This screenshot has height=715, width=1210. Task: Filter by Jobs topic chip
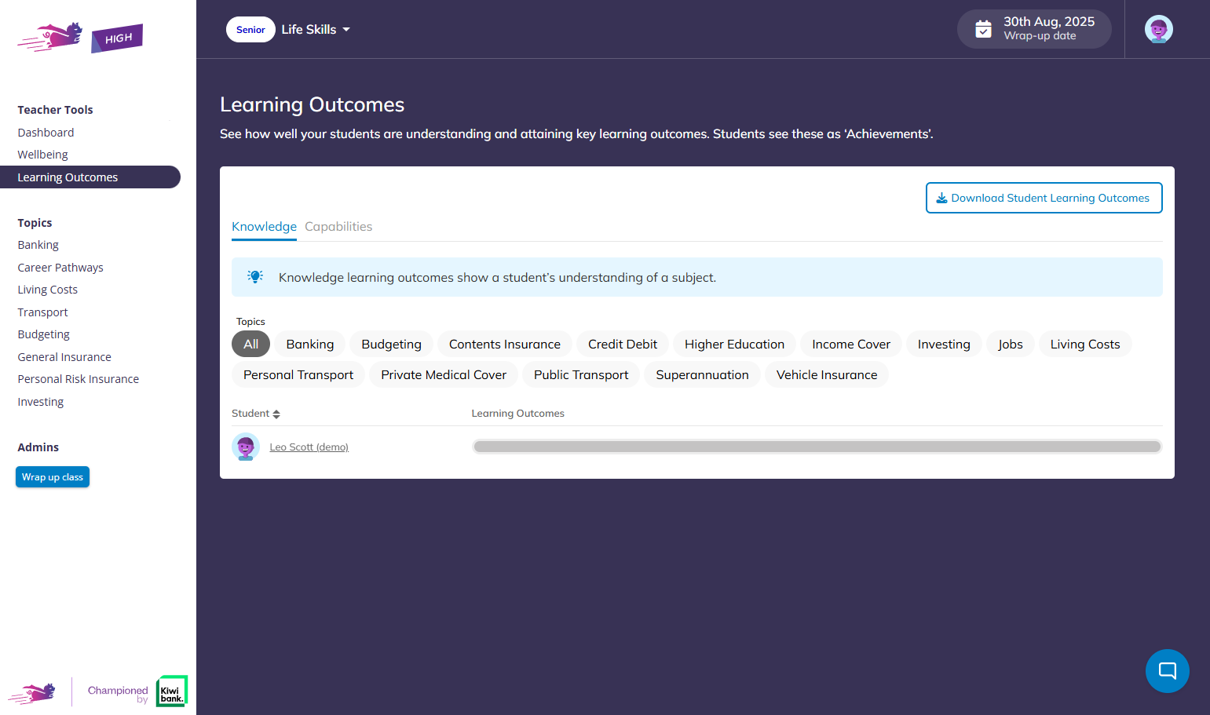1011,344
